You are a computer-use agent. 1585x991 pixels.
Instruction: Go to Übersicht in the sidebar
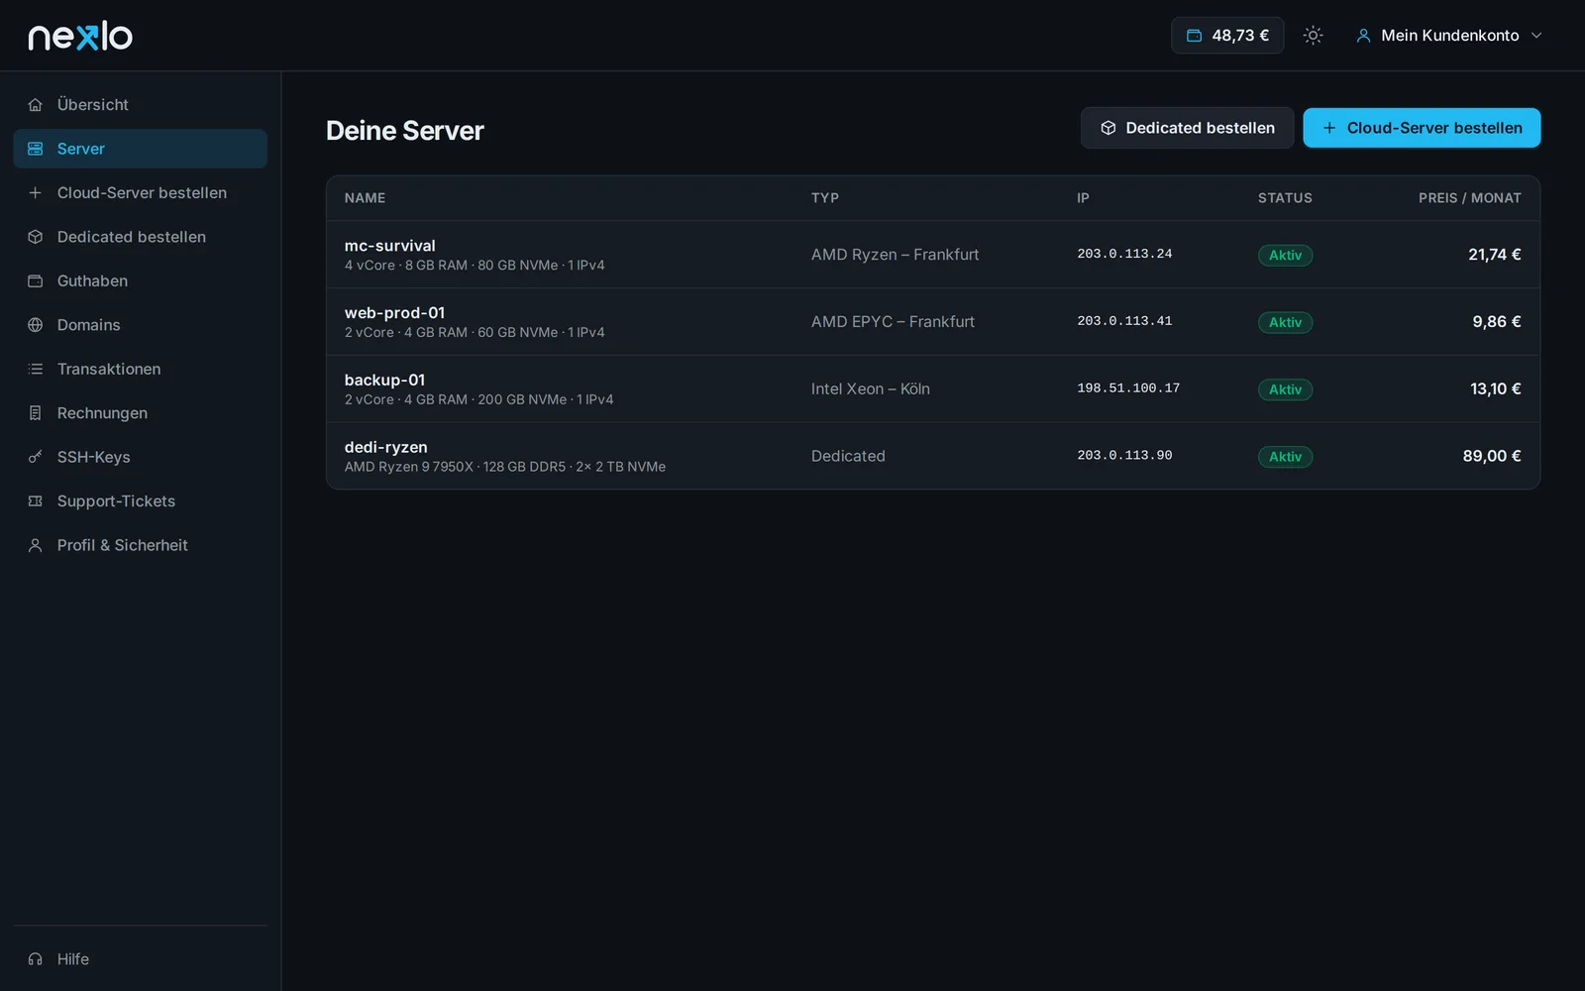click(141, 105)
